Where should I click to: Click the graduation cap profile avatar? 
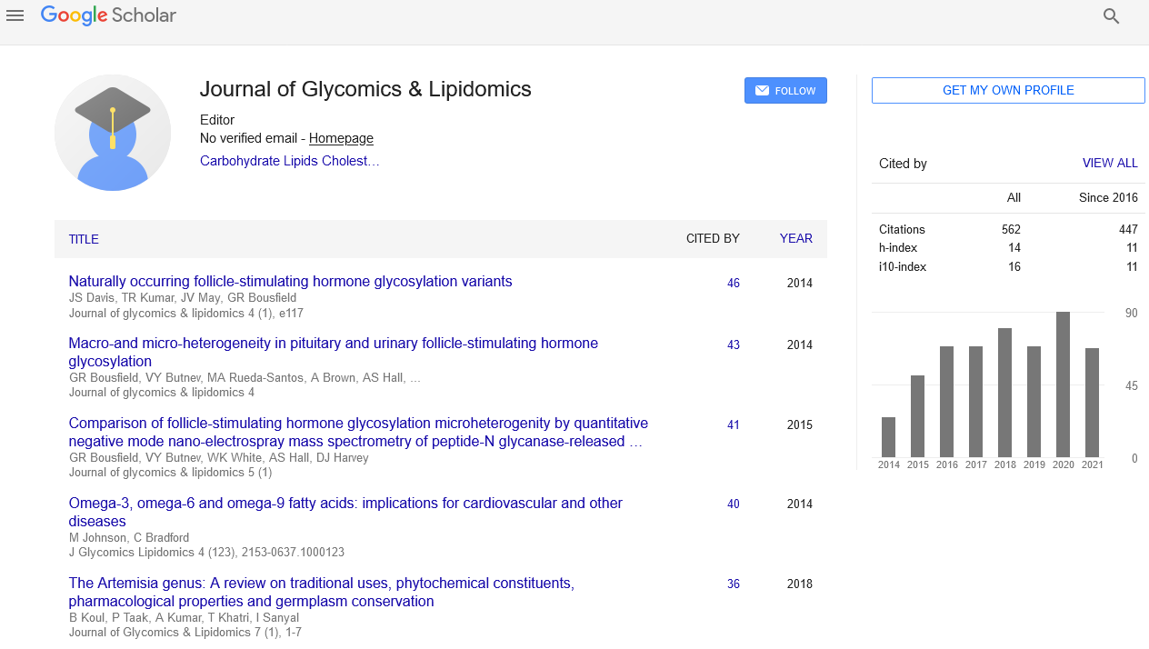click(113, 133)
